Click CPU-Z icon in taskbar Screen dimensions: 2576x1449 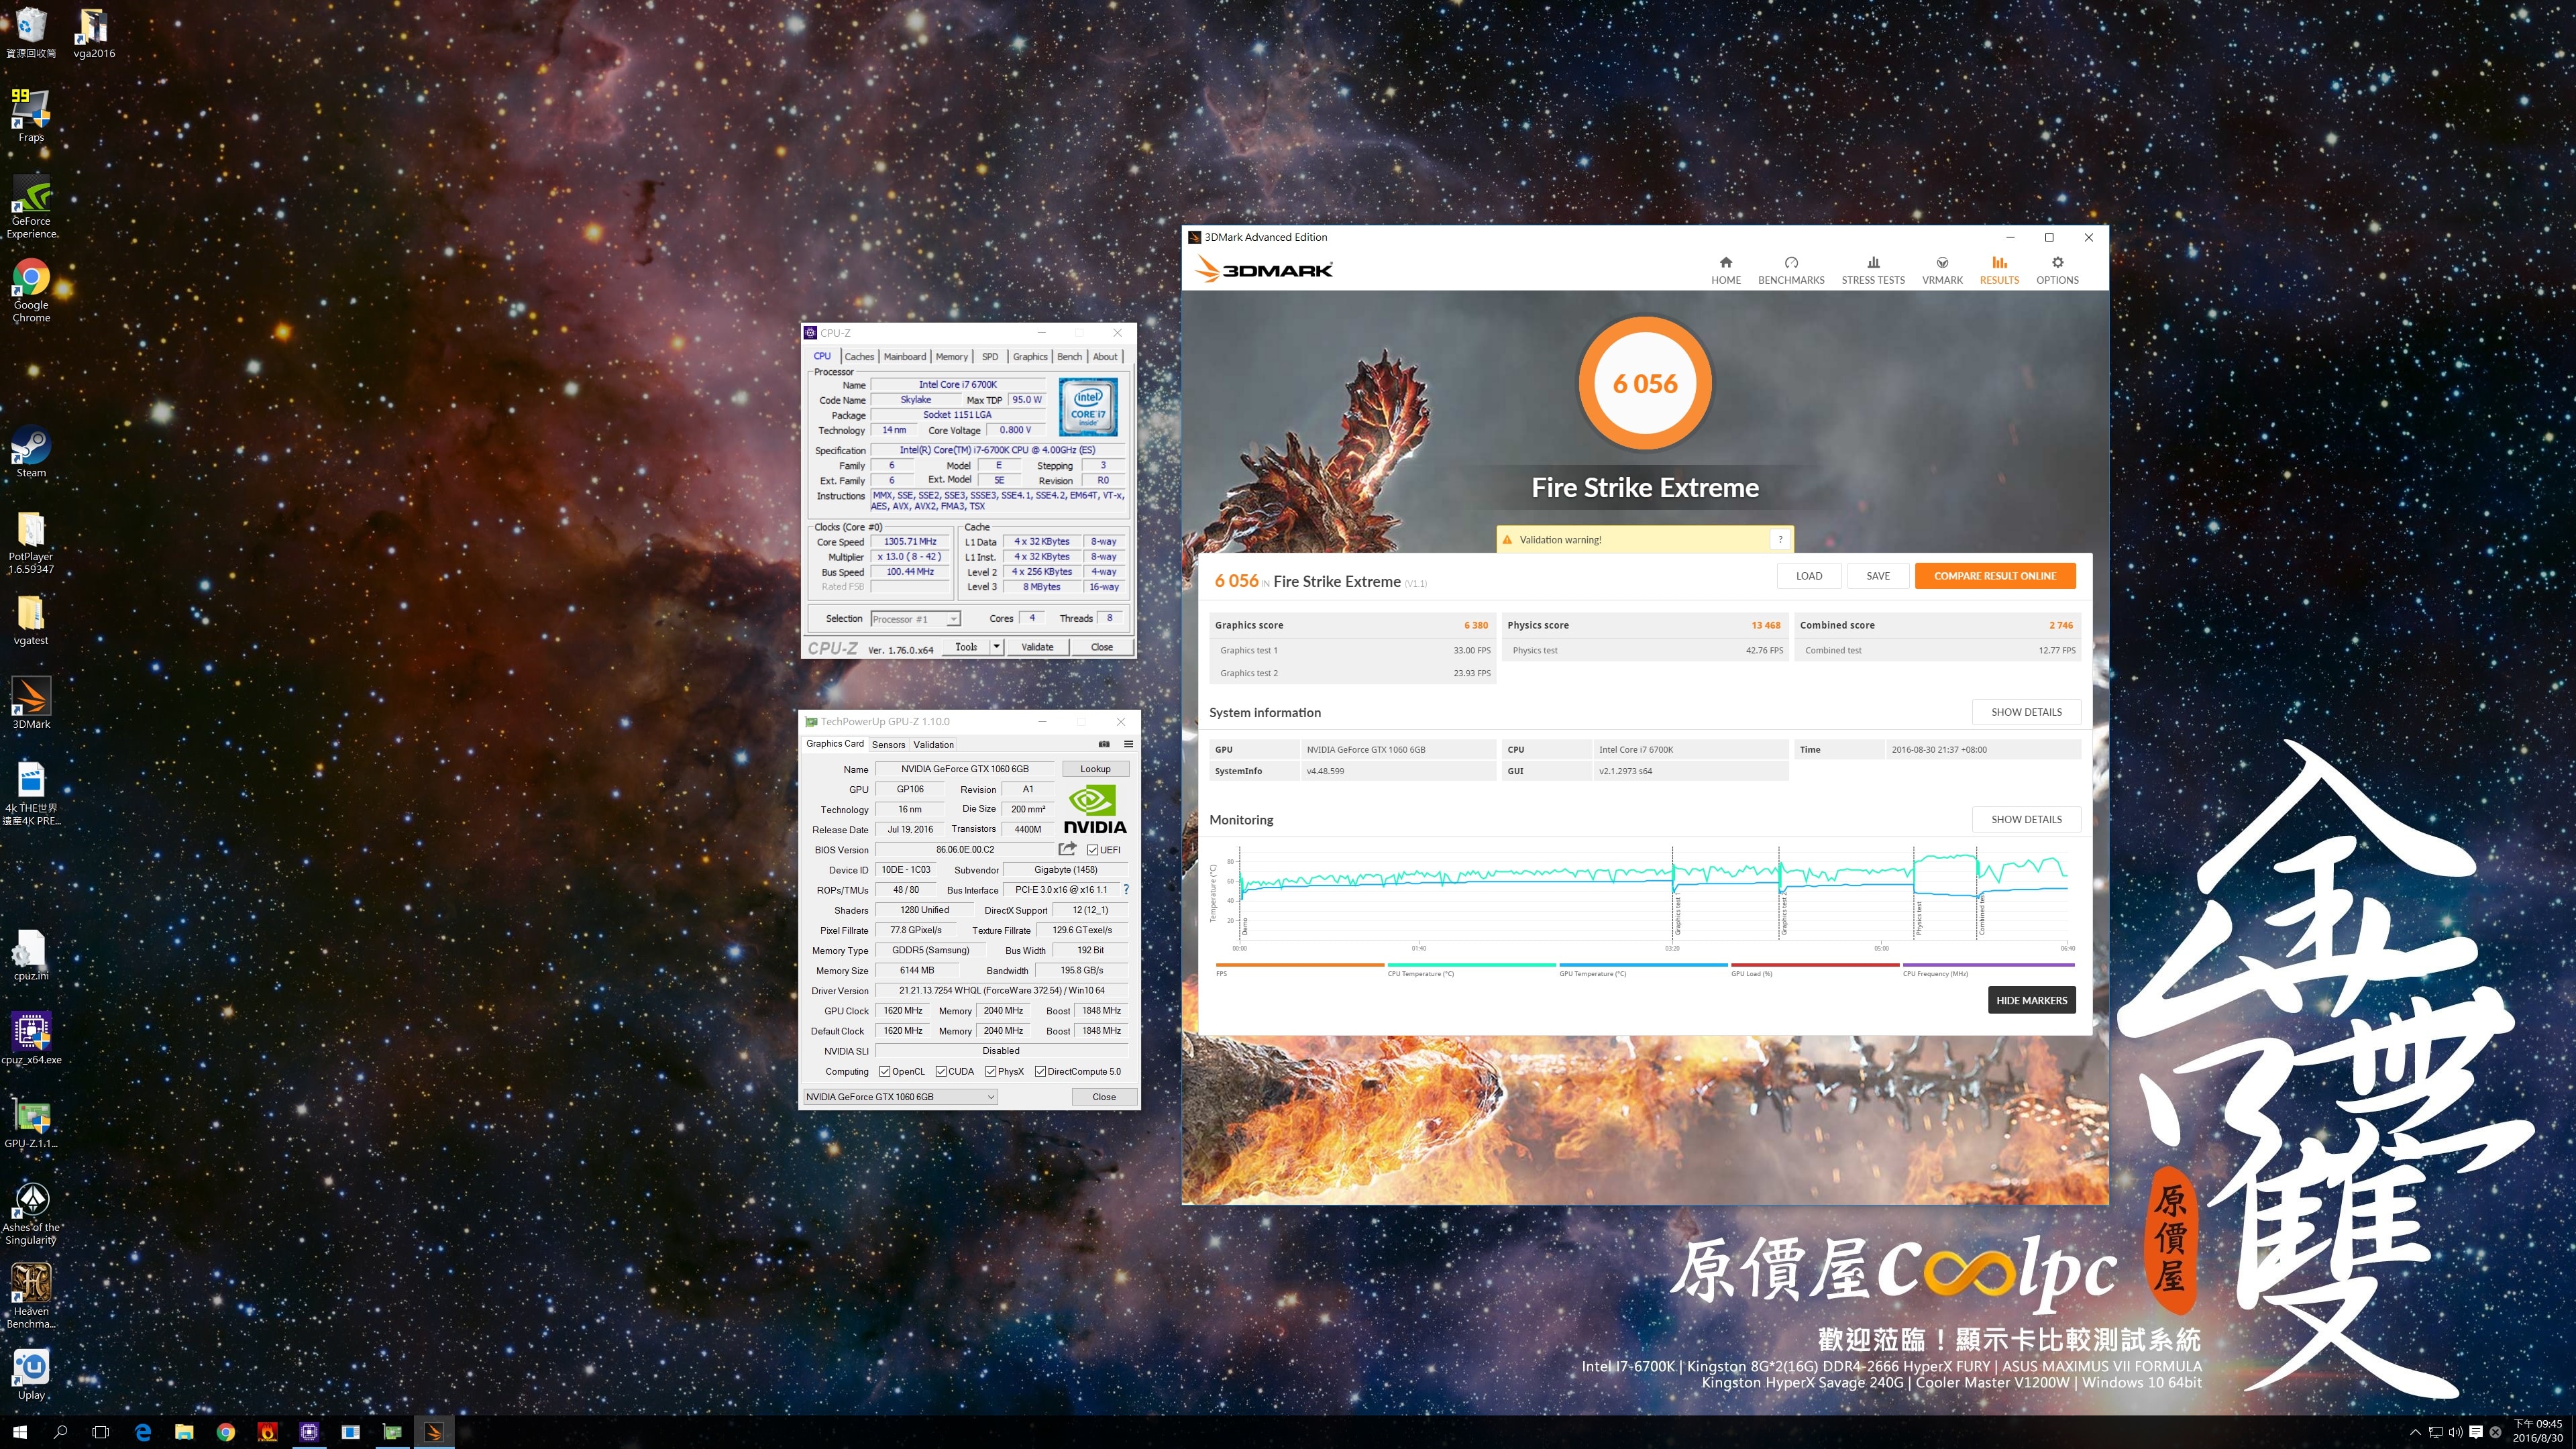[x=309, y=1432]
